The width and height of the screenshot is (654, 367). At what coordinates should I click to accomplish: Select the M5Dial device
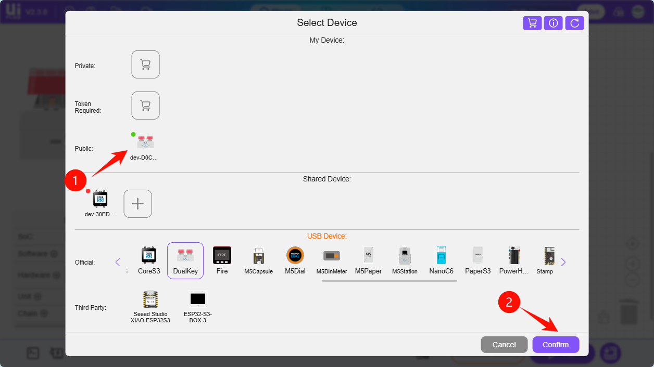click(x=295, y=260)
